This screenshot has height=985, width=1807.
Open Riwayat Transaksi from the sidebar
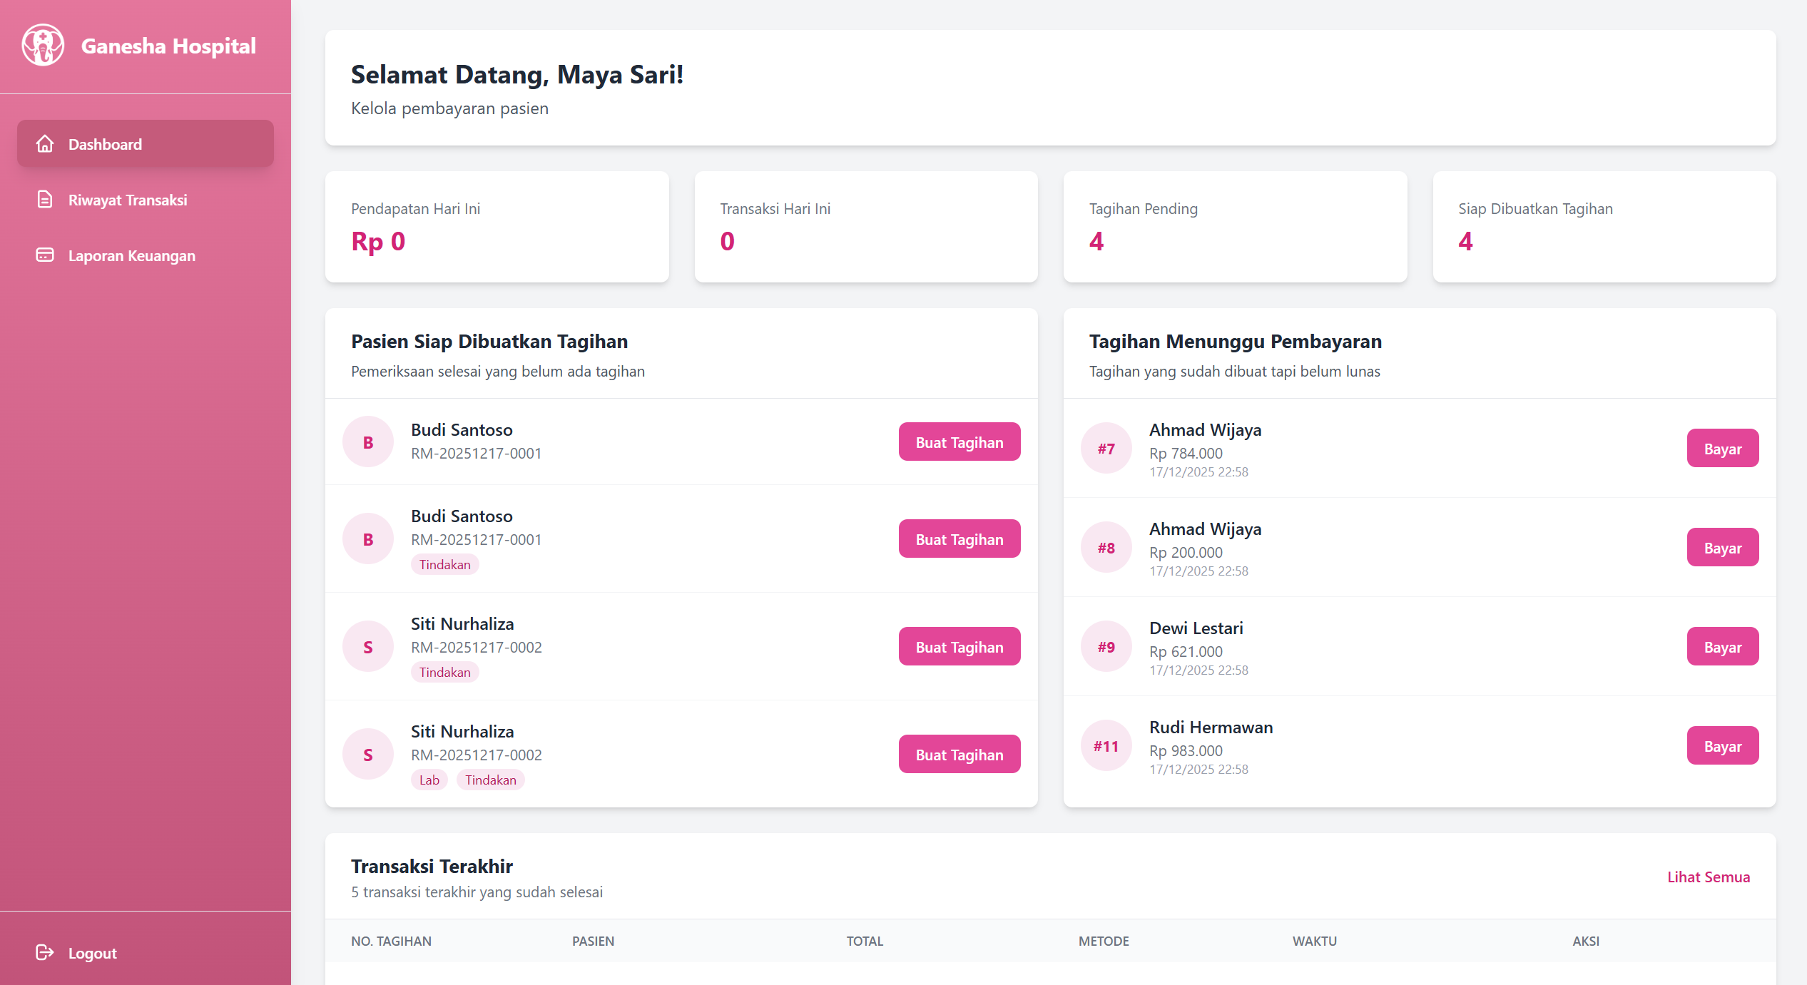tap(128, 200)
